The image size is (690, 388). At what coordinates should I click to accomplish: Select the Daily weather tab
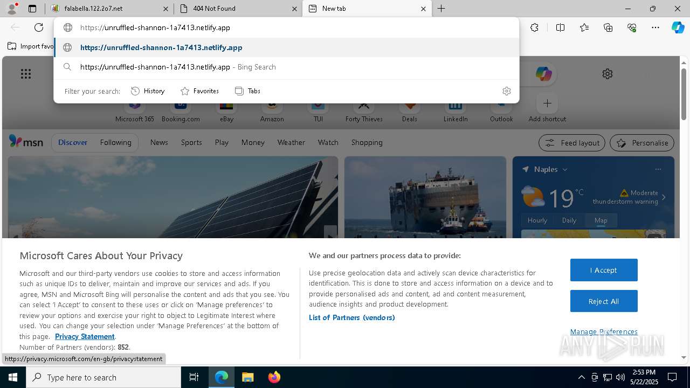coord(569,220)
